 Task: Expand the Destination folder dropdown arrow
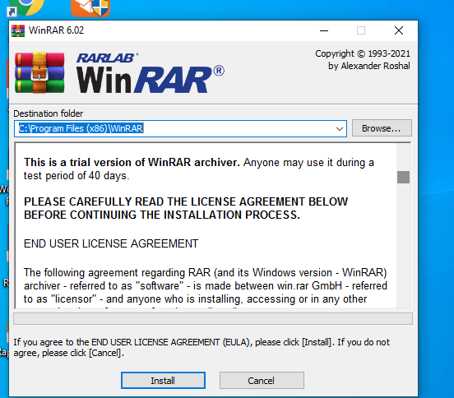point(340,129)
